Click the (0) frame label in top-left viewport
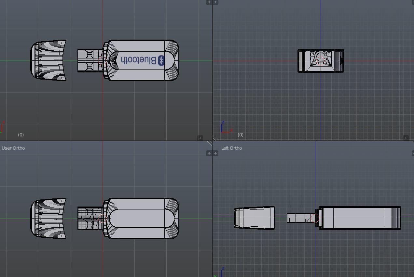The width and height of the screenshot is (414, 277). (21, 134)
